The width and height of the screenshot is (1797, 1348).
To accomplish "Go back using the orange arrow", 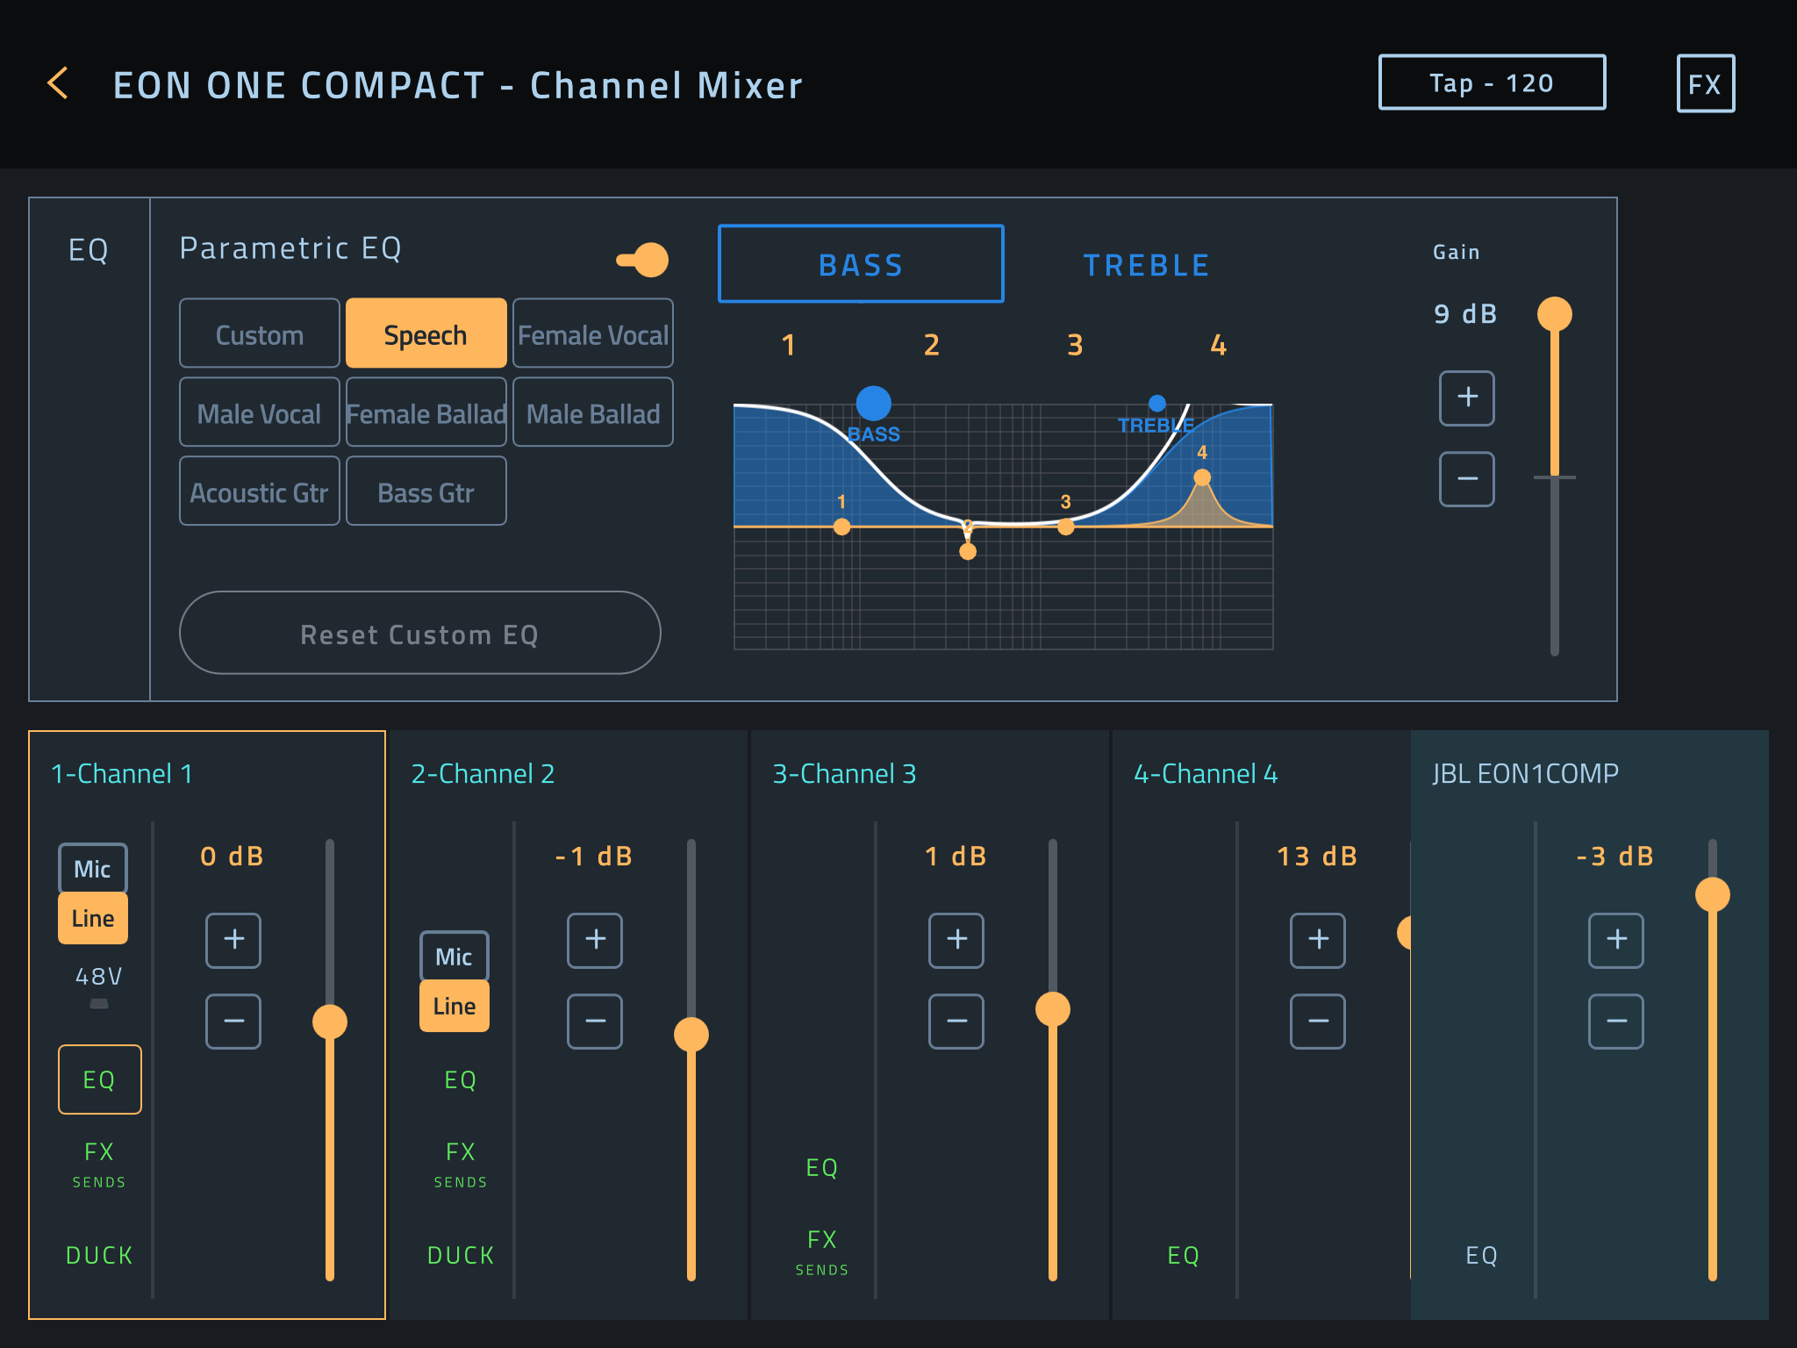I will coord(58,84).
